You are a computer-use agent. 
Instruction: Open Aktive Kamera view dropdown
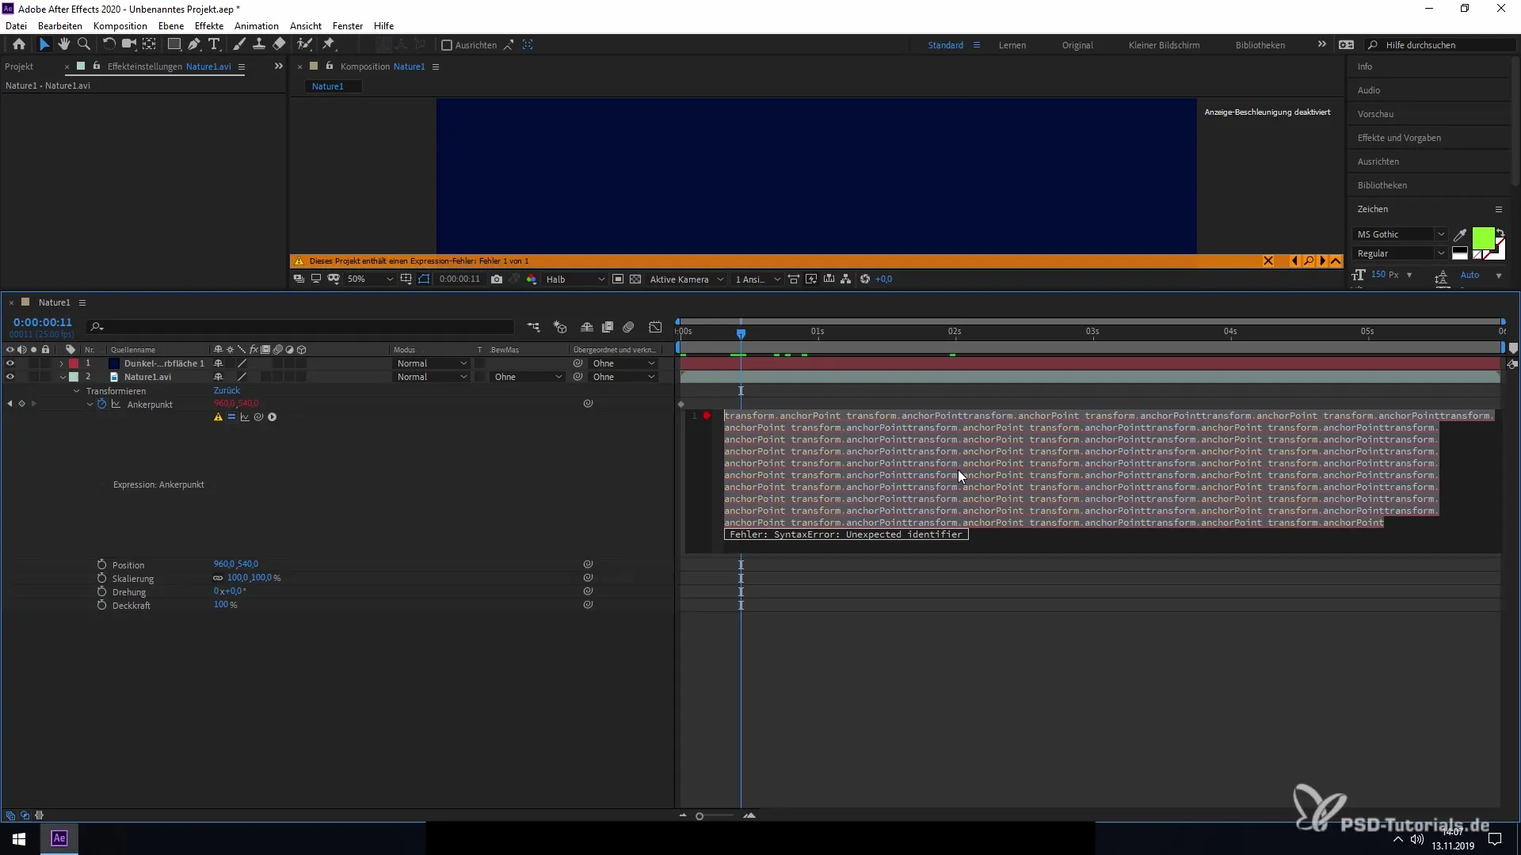pyautogui.click(x=686, y=279)
